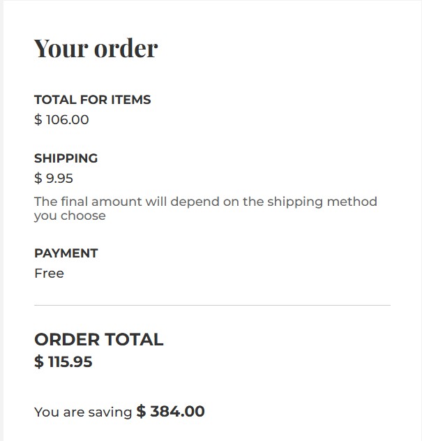
Task: Click the word "ORDER" in "ORDER TOTAL"
Action: click(67, 340)
